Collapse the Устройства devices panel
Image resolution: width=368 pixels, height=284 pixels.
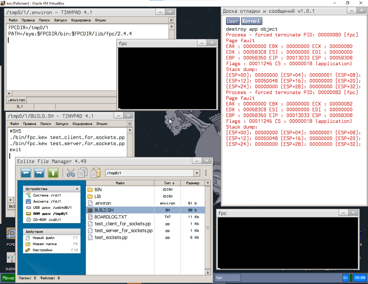coord(77,189)
